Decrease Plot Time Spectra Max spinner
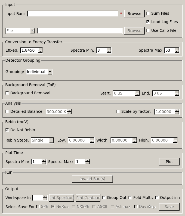This screenshot has width=185, height=216. (x=88, y=163)
